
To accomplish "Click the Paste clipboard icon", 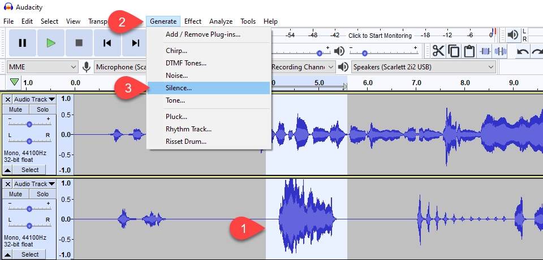I will [x=469, y=51].
